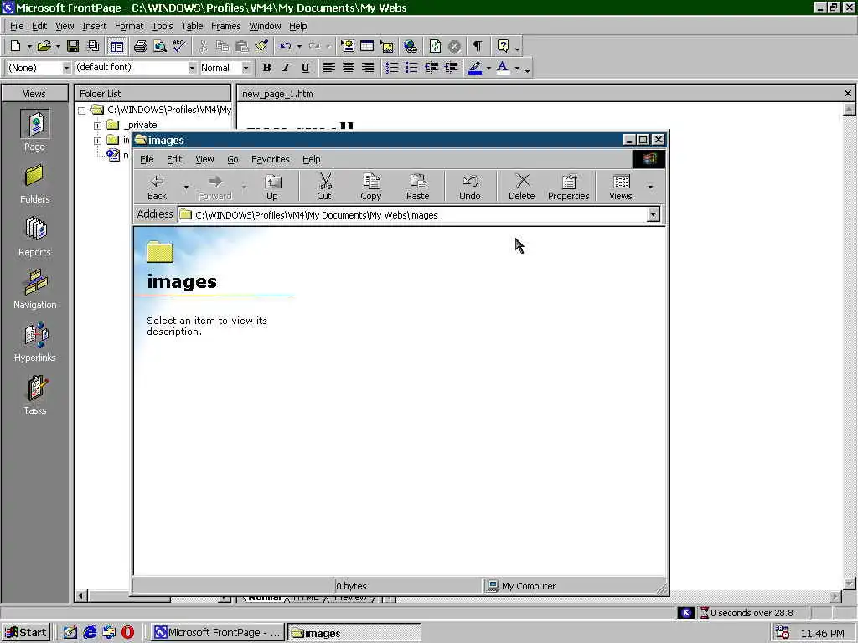Open FrontPage Format menu
This screenshot has width=858, height=643.
point(129,26)
